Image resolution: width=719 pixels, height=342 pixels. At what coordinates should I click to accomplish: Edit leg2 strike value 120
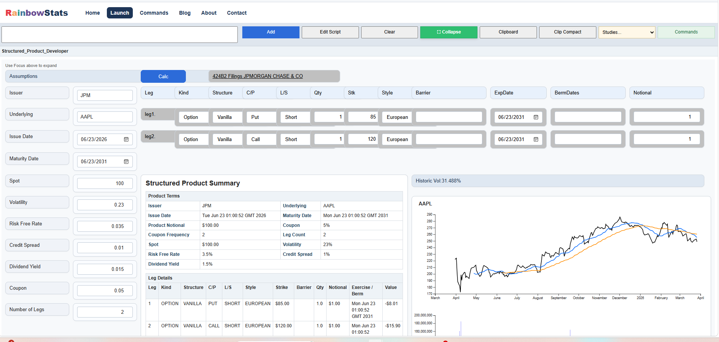click(363, 139)
